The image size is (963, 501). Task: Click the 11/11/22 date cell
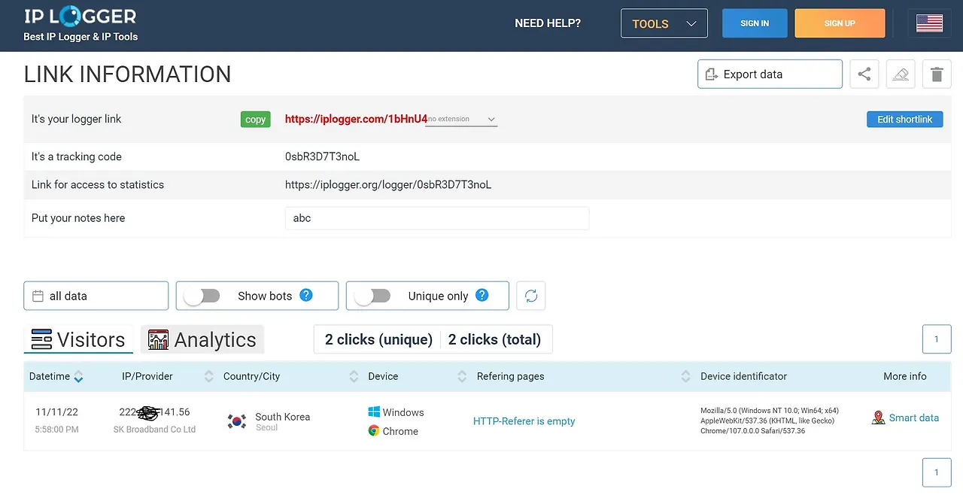56,412
